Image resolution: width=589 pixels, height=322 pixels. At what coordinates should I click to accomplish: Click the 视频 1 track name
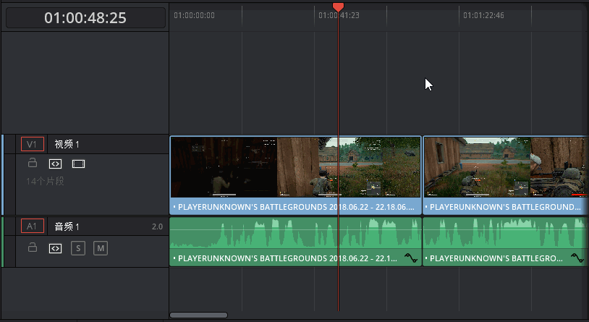click(x=67, y=144)
